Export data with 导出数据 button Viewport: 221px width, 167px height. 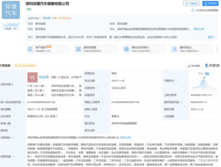pyautogui.click(x=194, y=66)
